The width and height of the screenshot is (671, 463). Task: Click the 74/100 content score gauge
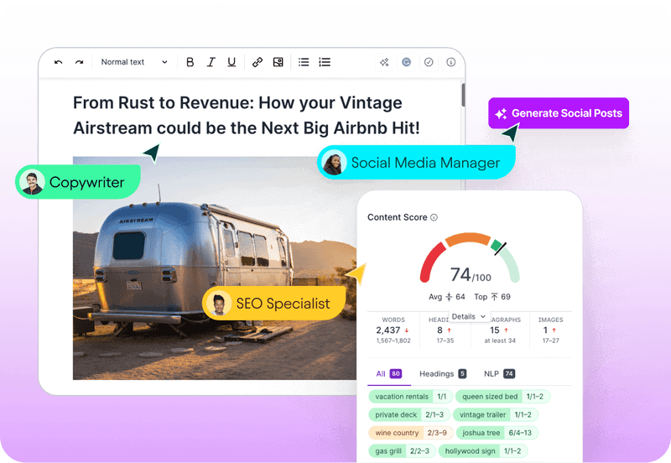coord(470,259)
